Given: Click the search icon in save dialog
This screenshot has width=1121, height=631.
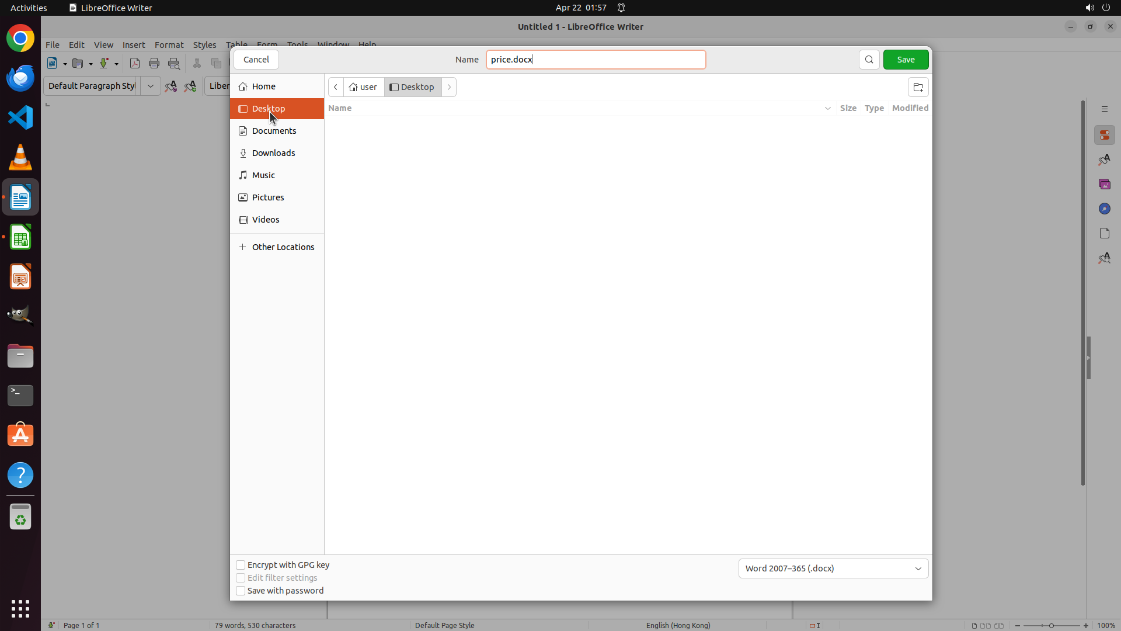Looking at the screenshot, I should click(869, 60).
